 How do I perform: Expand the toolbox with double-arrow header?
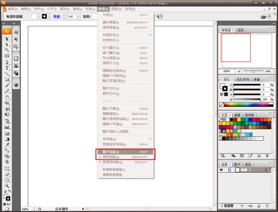click(4, 23)
